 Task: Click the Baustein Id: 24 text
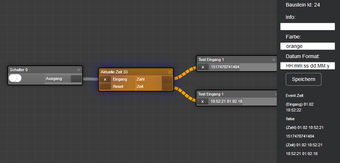[x=303, y=5]
